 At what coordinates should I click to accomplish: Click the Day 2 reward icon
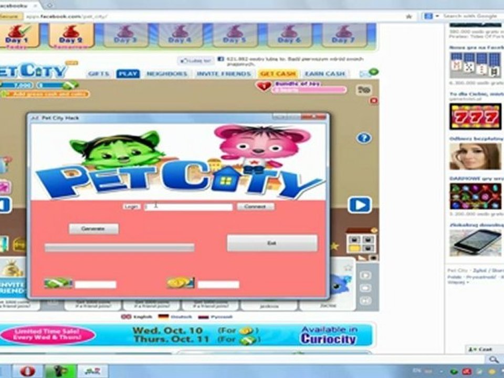[71, 35]
